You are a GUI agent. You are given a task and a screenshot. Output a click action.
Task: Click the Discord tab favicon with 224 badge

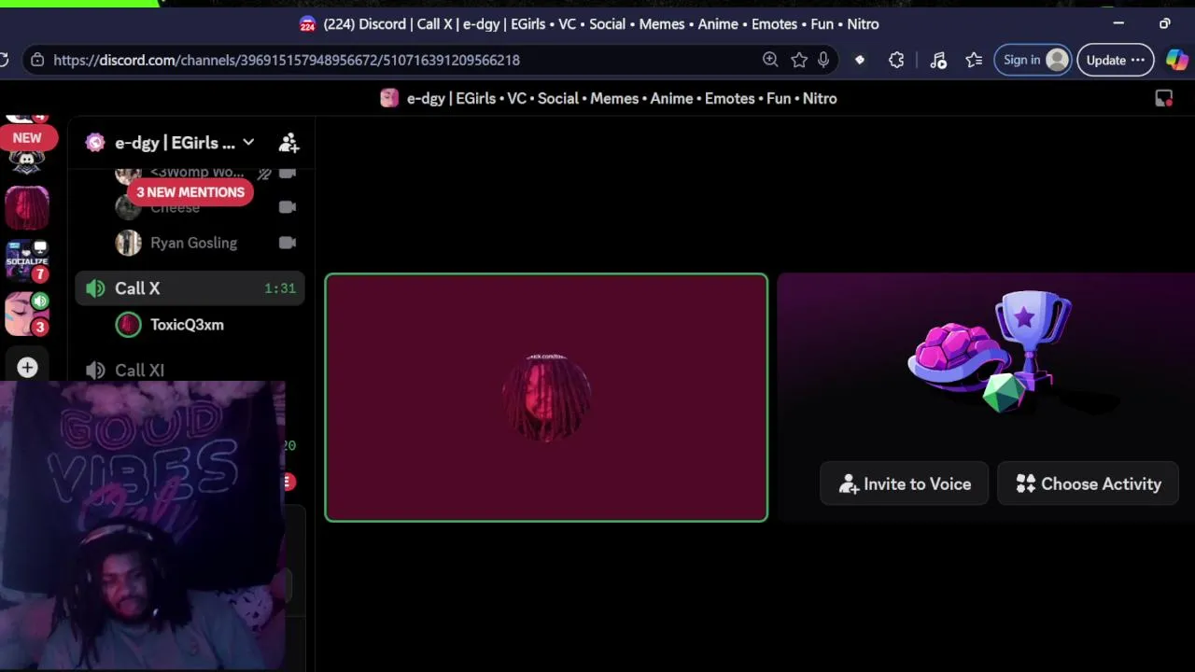pyautogui.click(x=307, y=24)
